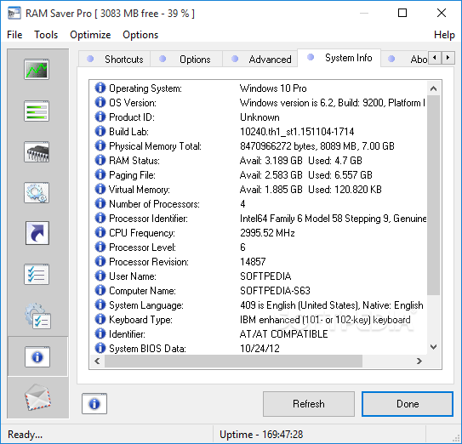Select the Identifier row
The image size is (462, 444).
pyautogui.click(x=259, y=333)
